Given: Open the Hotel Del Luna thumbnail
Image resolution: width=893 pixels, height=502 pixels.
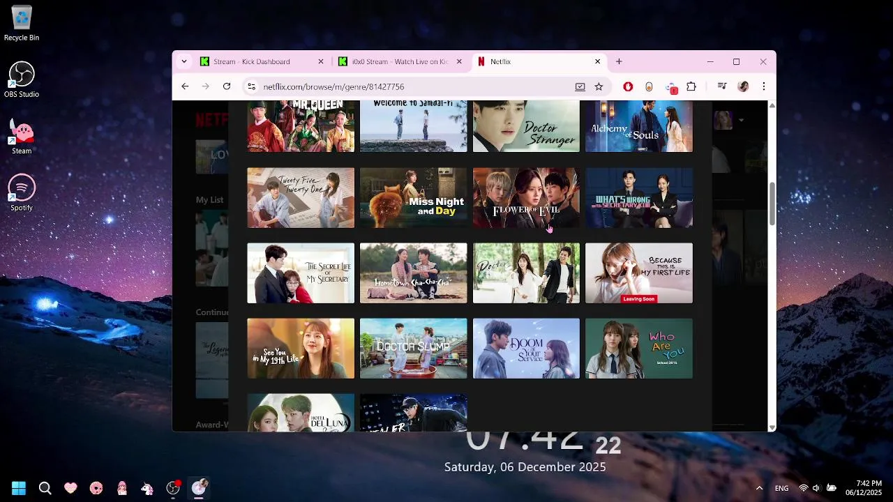Looking at the screenshot, I should pyautogui.click(x=301, y=412).
